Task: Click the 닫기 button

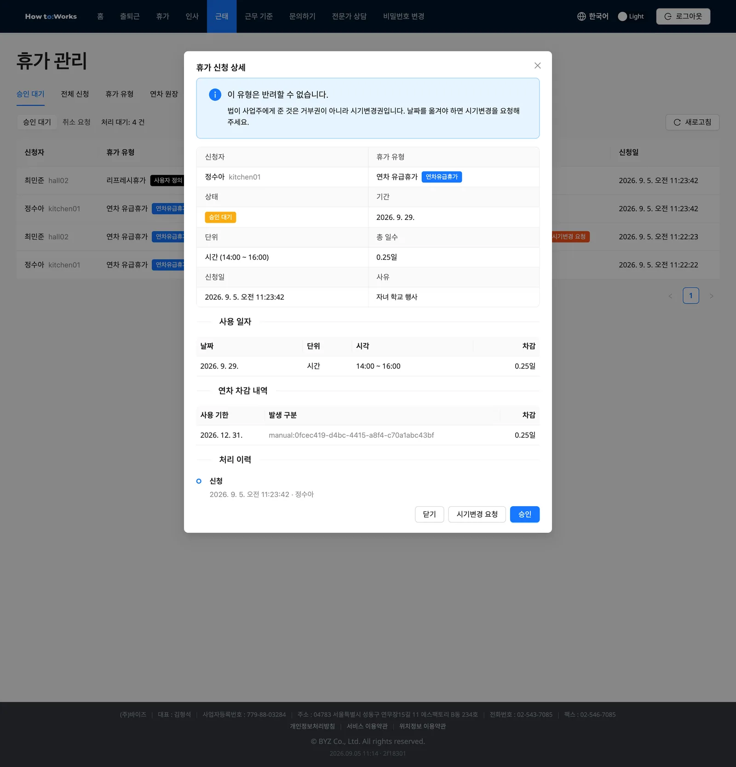Action: click(429, 514)
